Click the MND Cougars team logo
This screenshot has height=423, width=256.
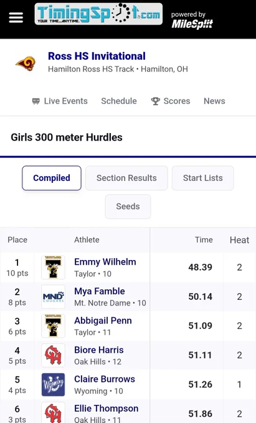(53, 297)
